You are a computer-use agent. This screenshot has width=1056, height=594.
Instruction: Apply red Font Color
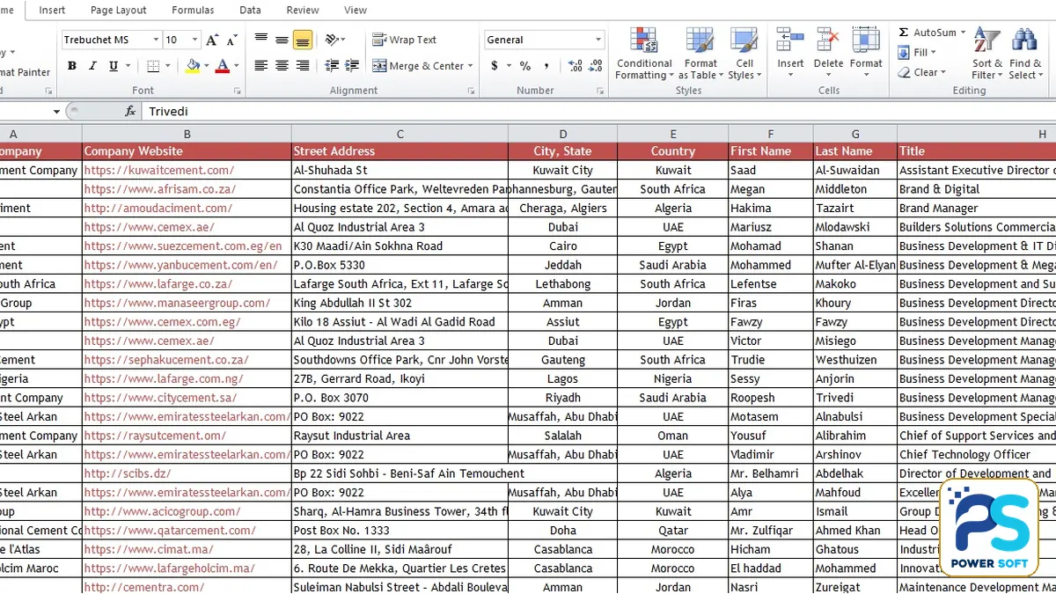pyautogui.click(x=223, y=66)
